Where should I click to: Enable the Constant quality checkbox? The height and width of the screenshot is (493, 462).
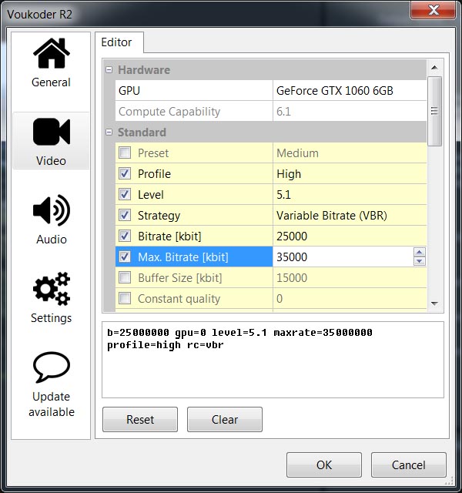coord(125,298)
